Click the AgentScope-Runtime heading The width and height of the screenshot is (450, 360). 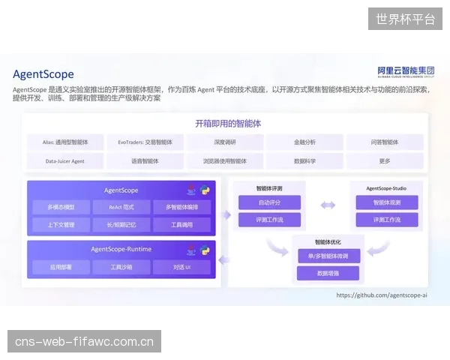click(121, 249)
